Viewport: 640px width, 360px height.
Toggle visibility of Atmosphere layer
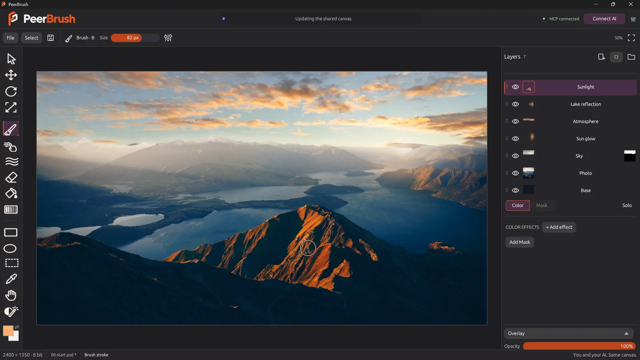(x=516, y=121)
